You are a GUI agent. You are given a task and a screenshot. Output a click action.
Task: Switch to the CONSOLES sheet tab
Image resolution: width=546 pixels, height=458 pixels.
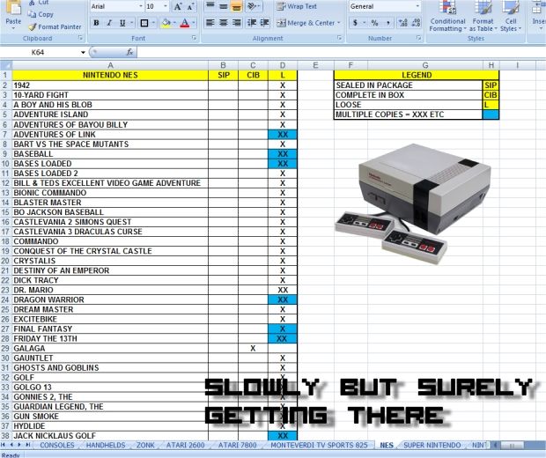56,445
